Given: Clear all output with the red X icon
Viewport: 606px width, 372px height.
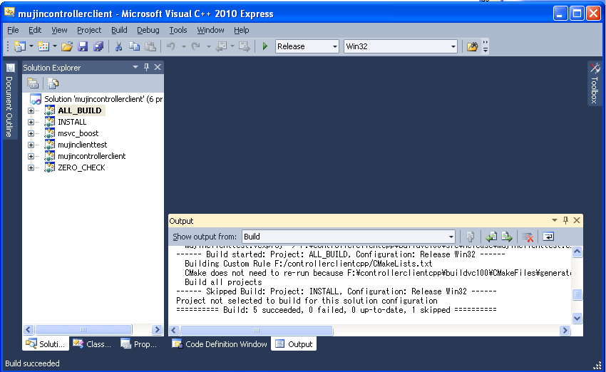Looking at the screenshot, I should pos(528,237).
